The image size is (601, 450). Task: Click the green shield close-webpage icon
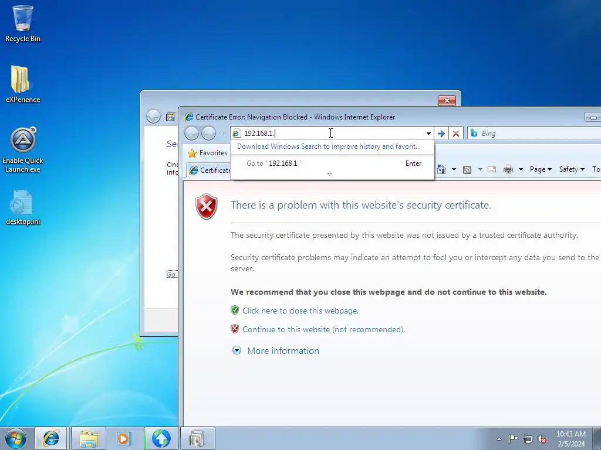coord(235,310)
